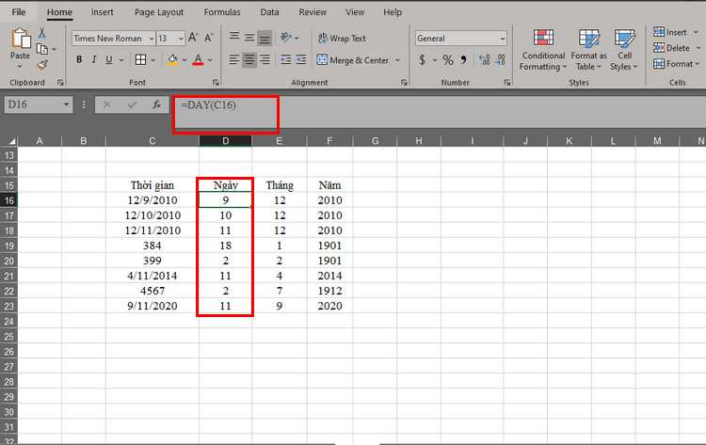Open Format cells menu
The width and height of the screenshot is (706, 445).
click(676, 64)
